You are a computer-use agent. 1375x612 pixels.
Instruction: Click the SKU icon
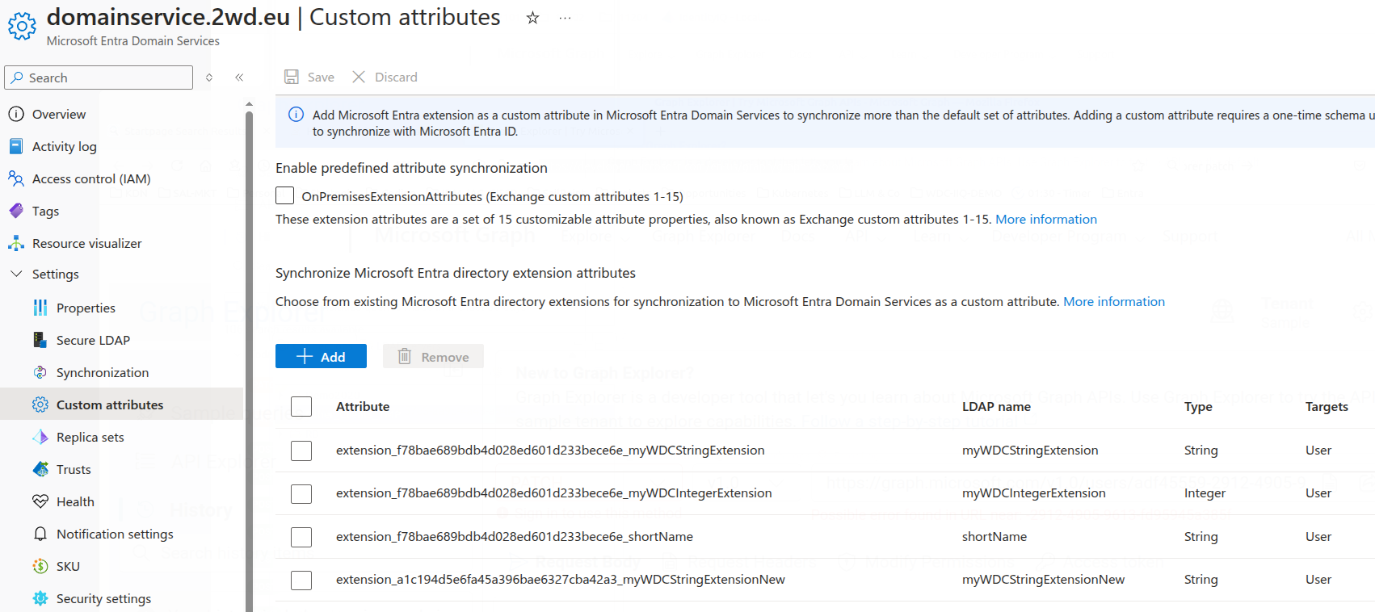click(40, 566)
